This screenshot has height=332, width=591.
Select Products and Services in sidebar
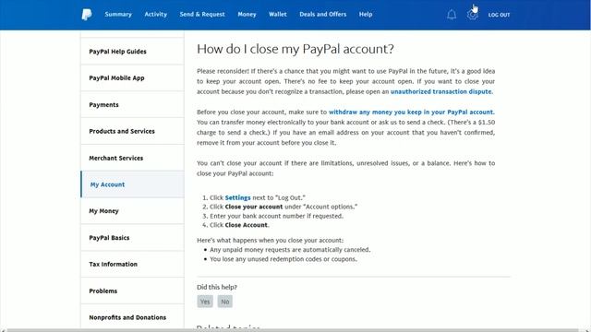(x=132, y=131)
